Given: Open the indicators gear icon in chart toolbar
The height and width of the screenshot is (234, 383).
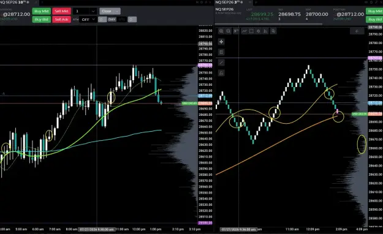Looking at the screenshot, I should pyautogui.click(x=258, y=31).
